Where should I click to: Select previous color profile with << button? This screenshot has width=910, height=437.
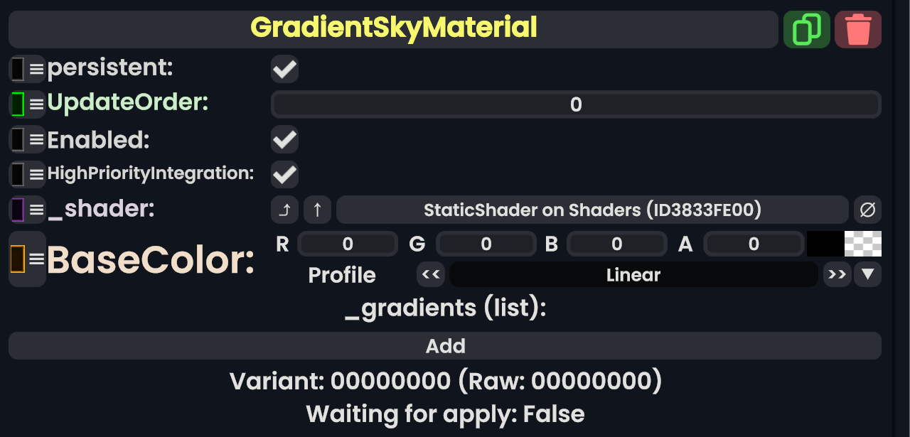(x=431, y=274)
